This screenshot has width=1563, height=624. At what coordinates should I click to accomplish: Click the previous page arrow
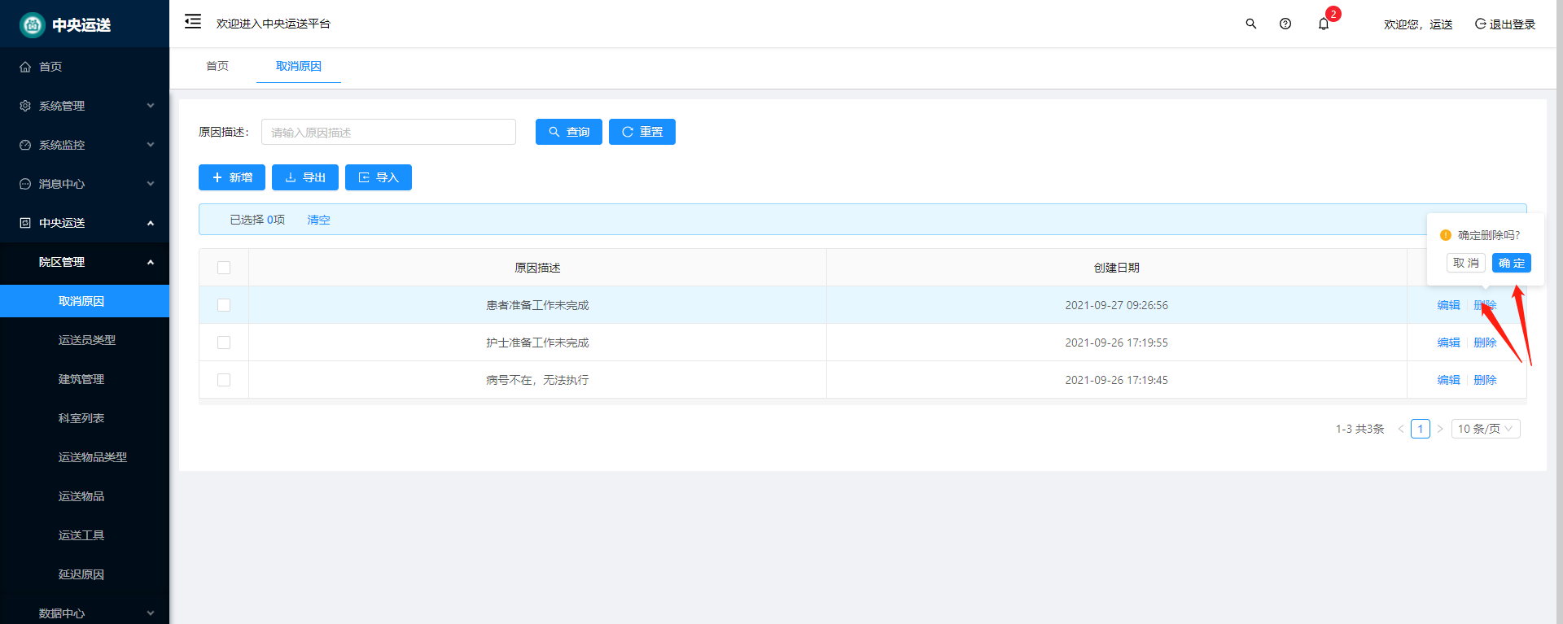pyautogui.click(x=1401, y=429)
